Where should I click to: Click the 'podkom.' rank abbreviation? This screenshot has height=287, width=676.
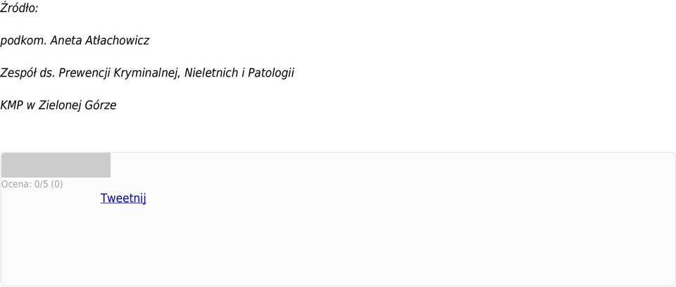click(x=24, y=41)
